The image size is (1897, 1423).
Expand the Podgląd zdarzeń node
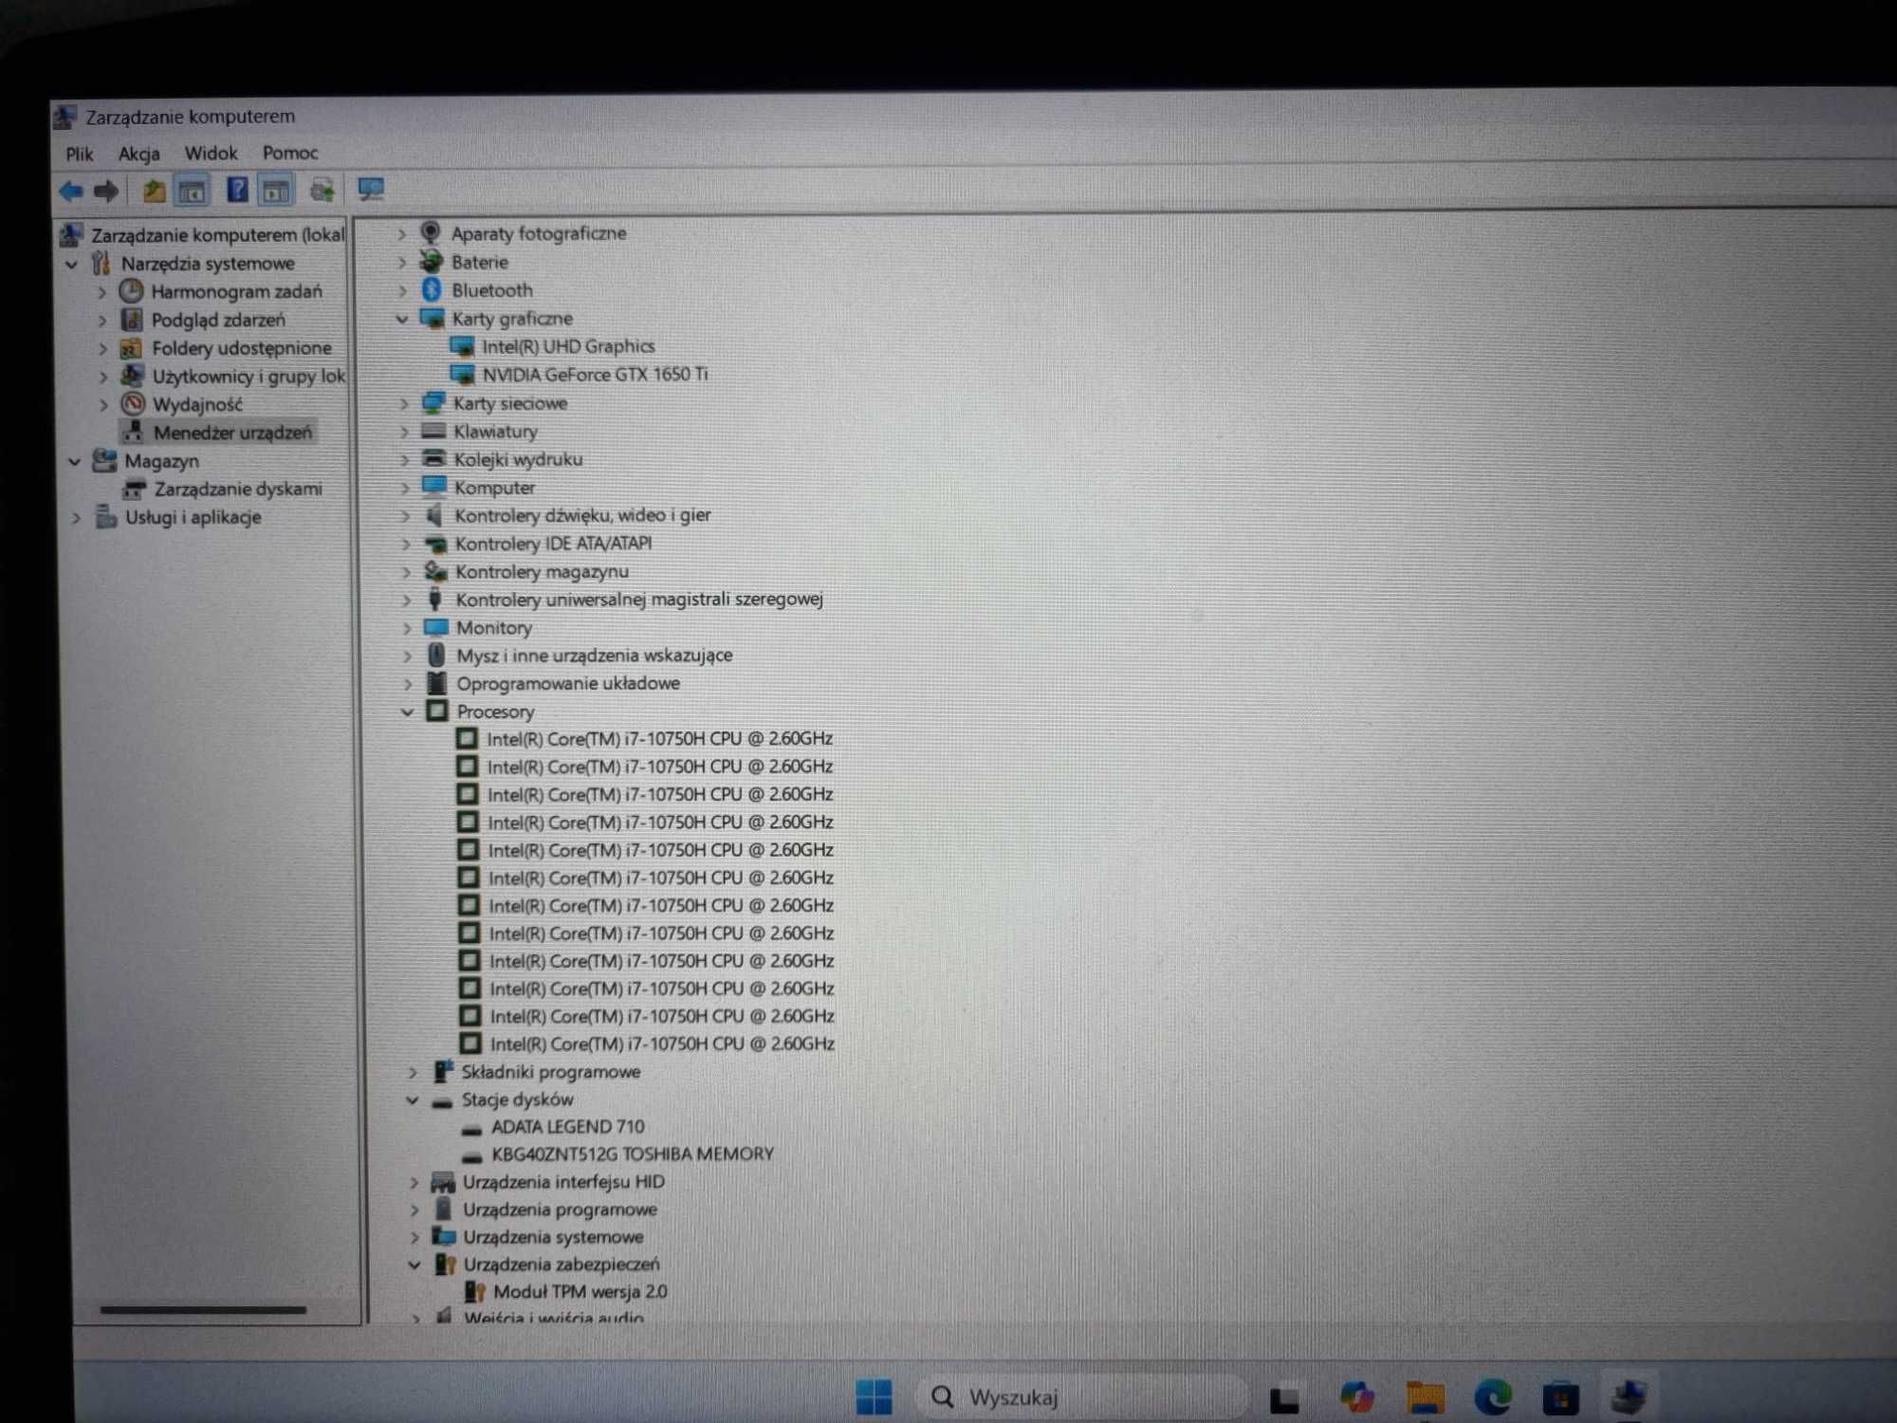point(102,322)
